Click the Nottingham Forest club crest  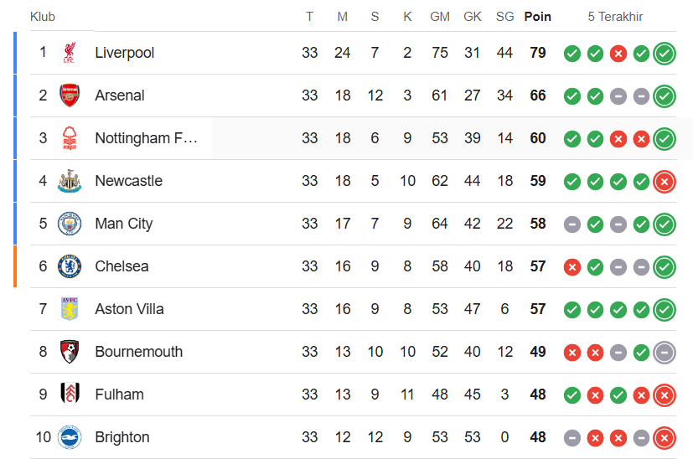(70, 138)
